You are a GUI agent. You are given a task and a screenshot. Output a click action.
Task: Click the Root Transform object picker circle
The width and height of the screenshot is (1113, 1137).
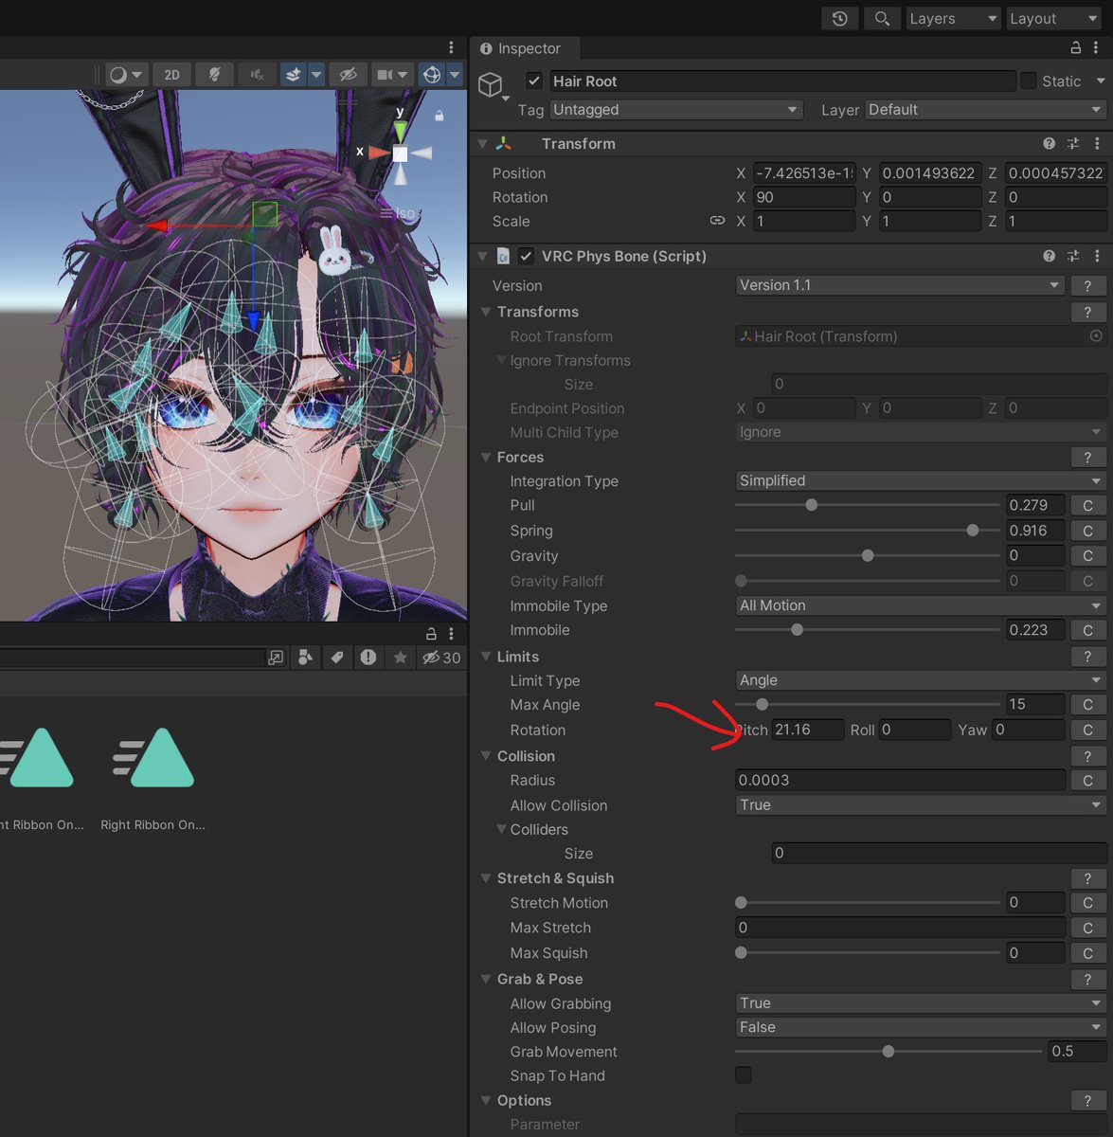(1096, 336)
